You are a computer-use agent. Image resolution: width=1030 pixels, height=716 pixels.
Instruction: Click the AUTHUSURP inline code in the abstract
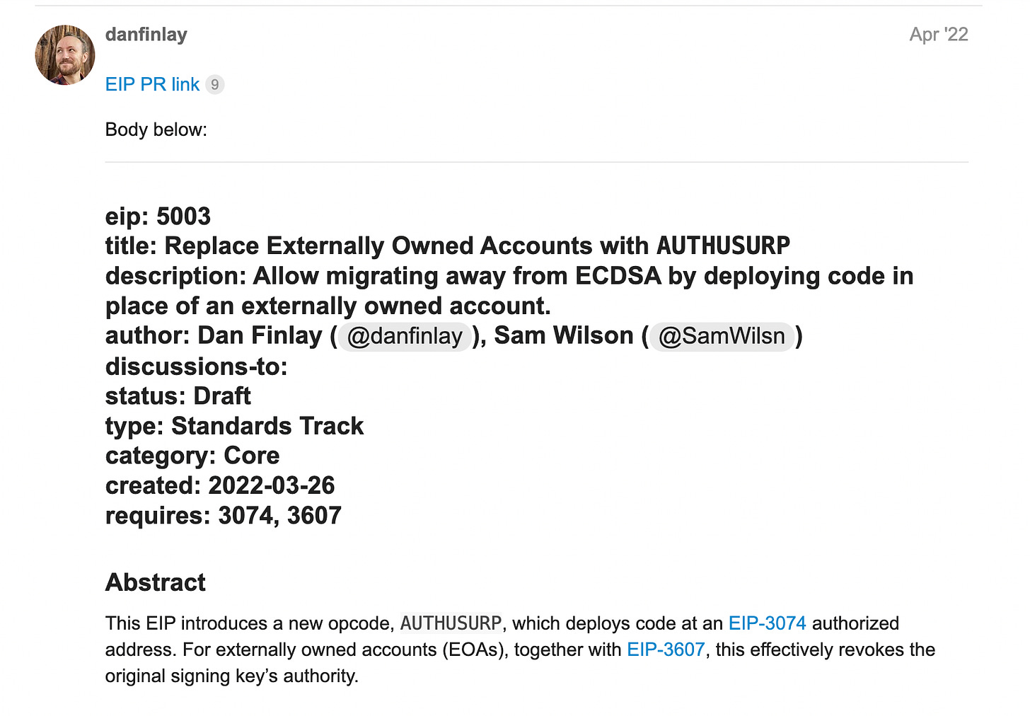[451, 623]
